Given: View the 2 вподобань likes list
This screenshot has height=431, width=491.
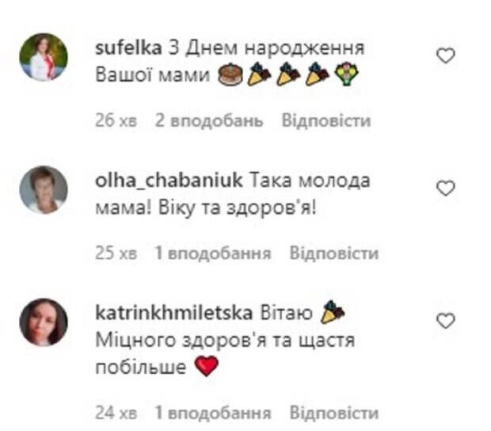Looking at the screenshot, I should tap(209, 121).
